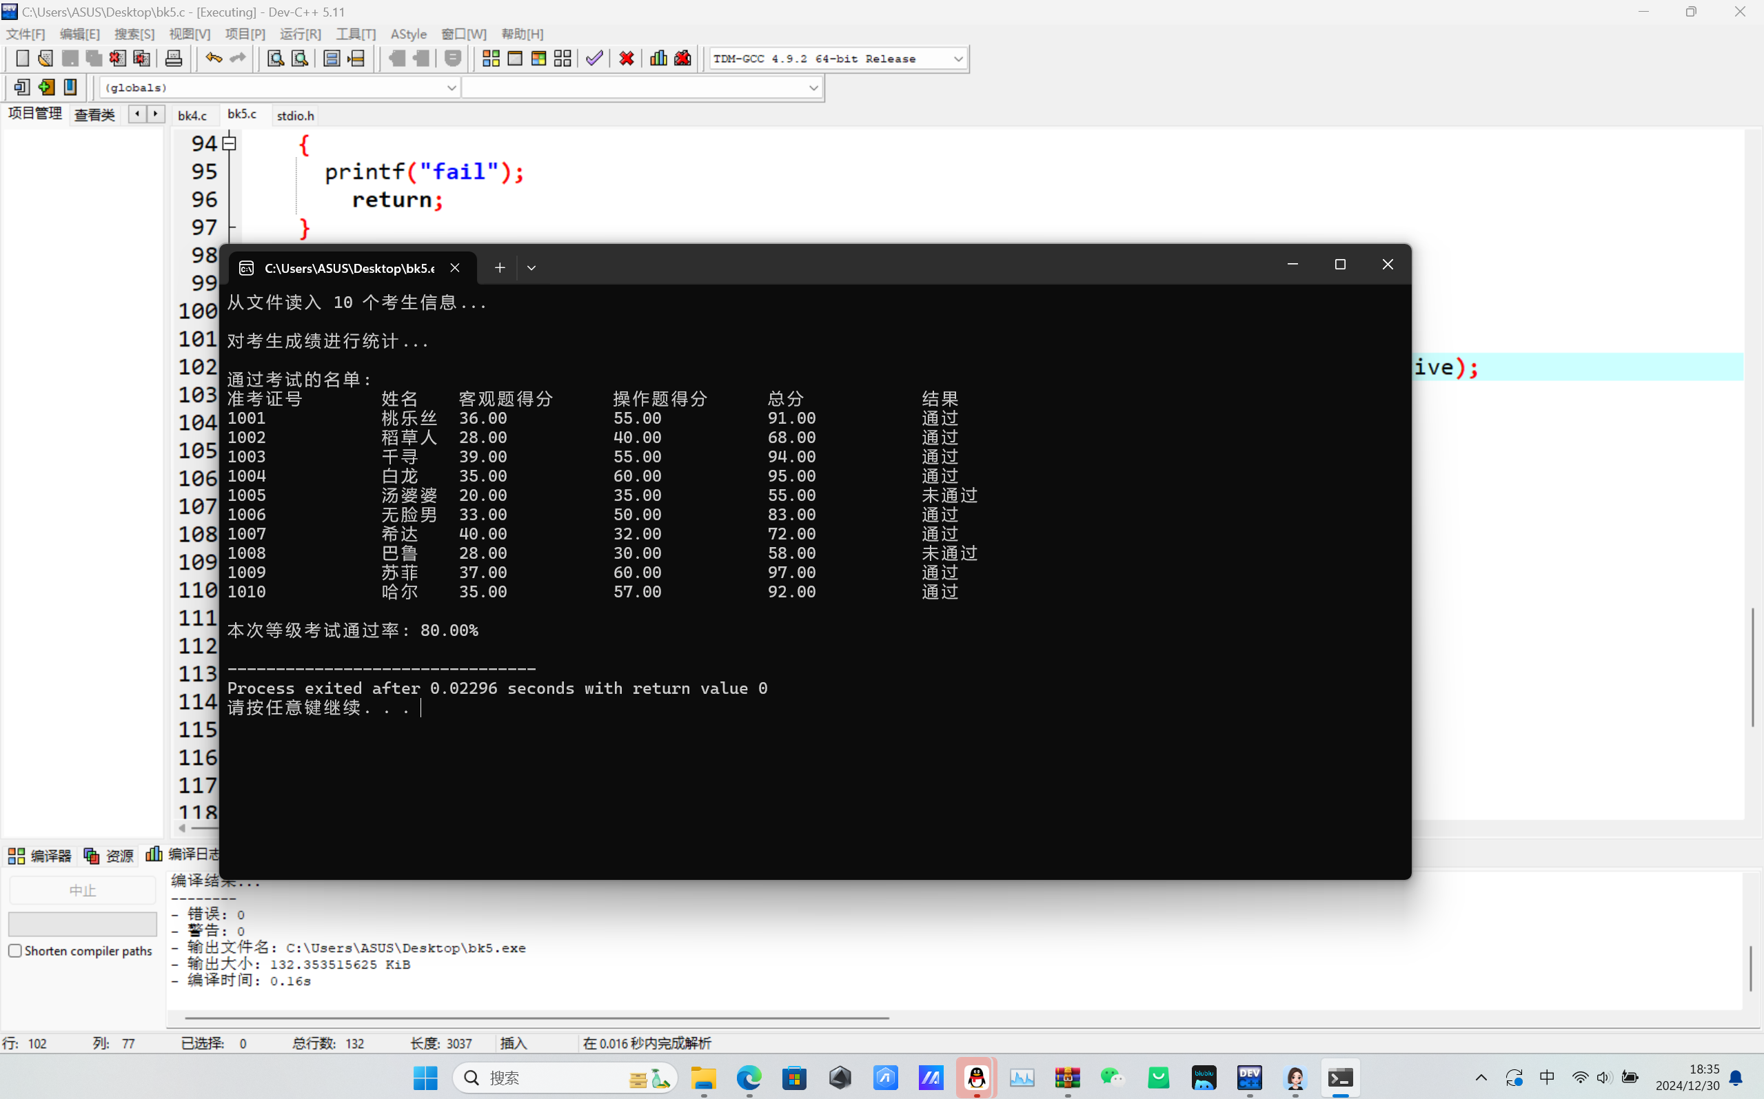Click the Syntax Check checkmark icon
Screen dimensions: 1764x1099
[x=594, y=59]
